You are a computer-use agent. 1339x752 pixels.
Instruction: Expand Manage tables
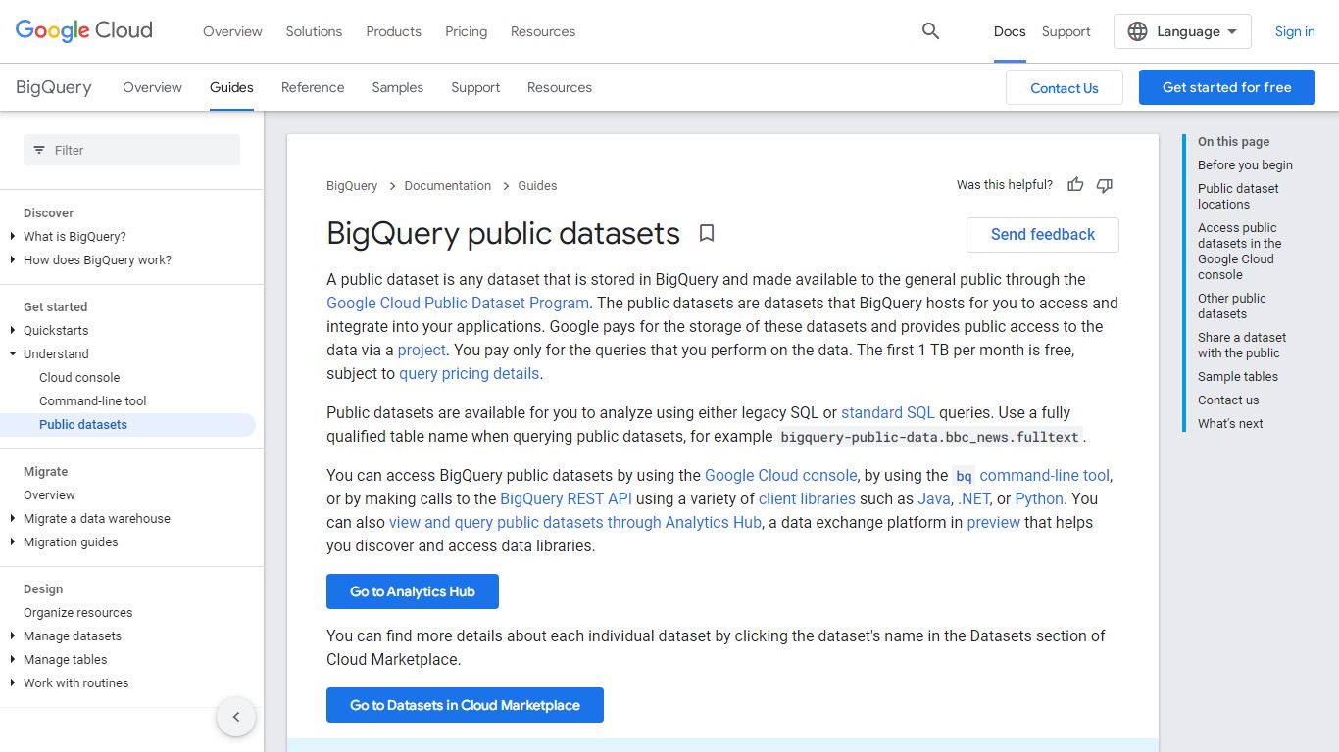pyautogui.click(x=13, y=659)
